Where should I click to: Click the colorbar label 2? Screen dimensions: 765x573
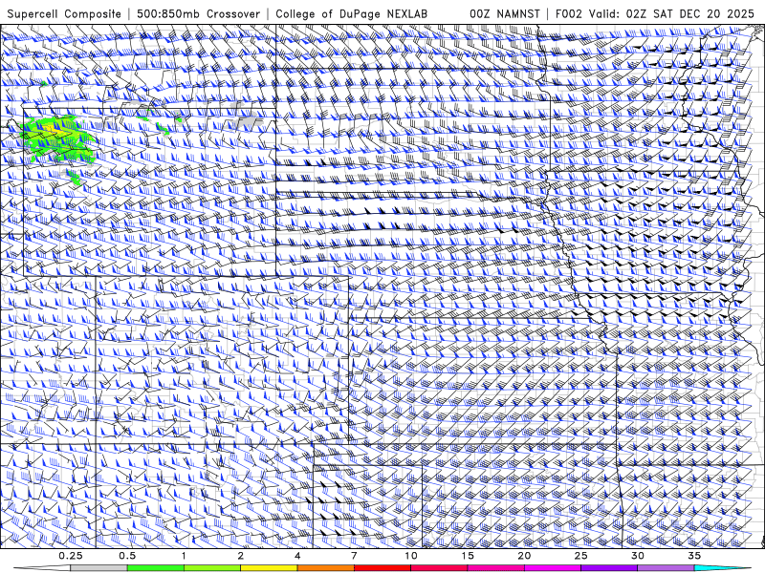pyautogui.click(x=241, y=556)
